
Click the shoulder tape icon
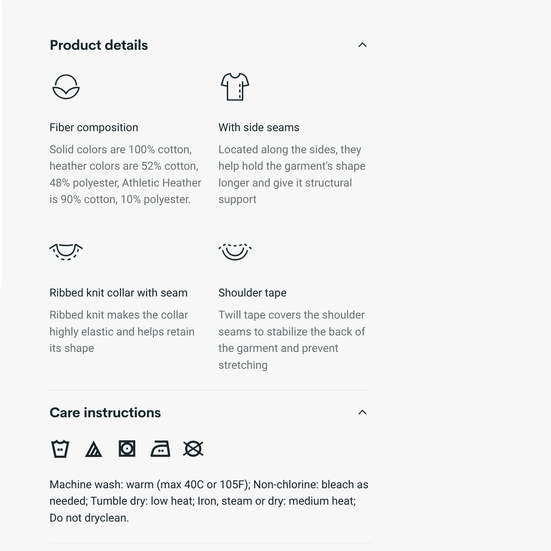tap(235, 251)
